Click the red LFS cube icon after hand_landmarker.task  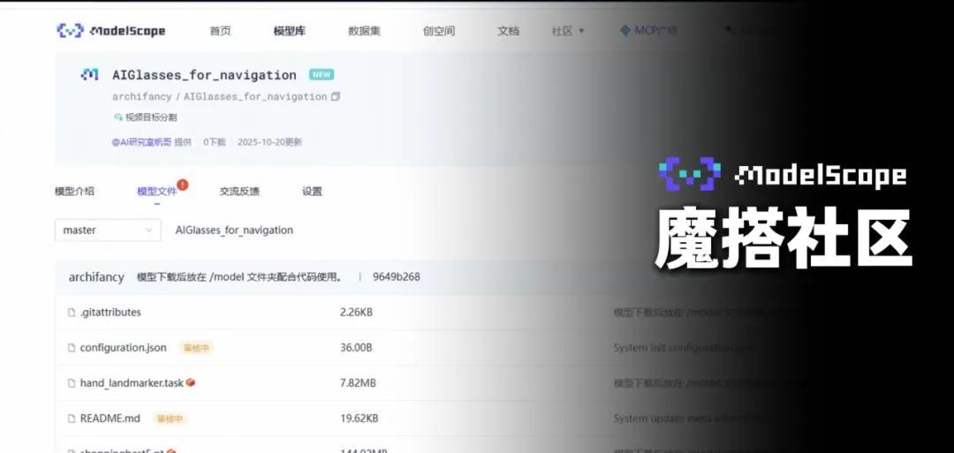tap(191, 382)
